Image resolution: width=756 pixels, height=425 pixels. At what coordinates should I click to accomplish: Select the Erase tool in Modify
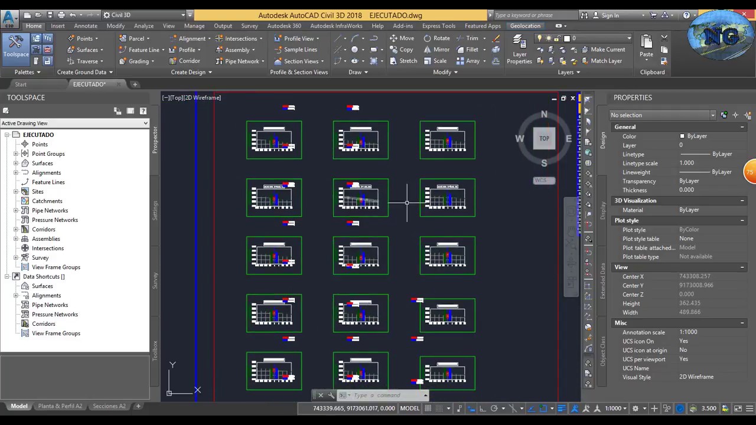496,38
